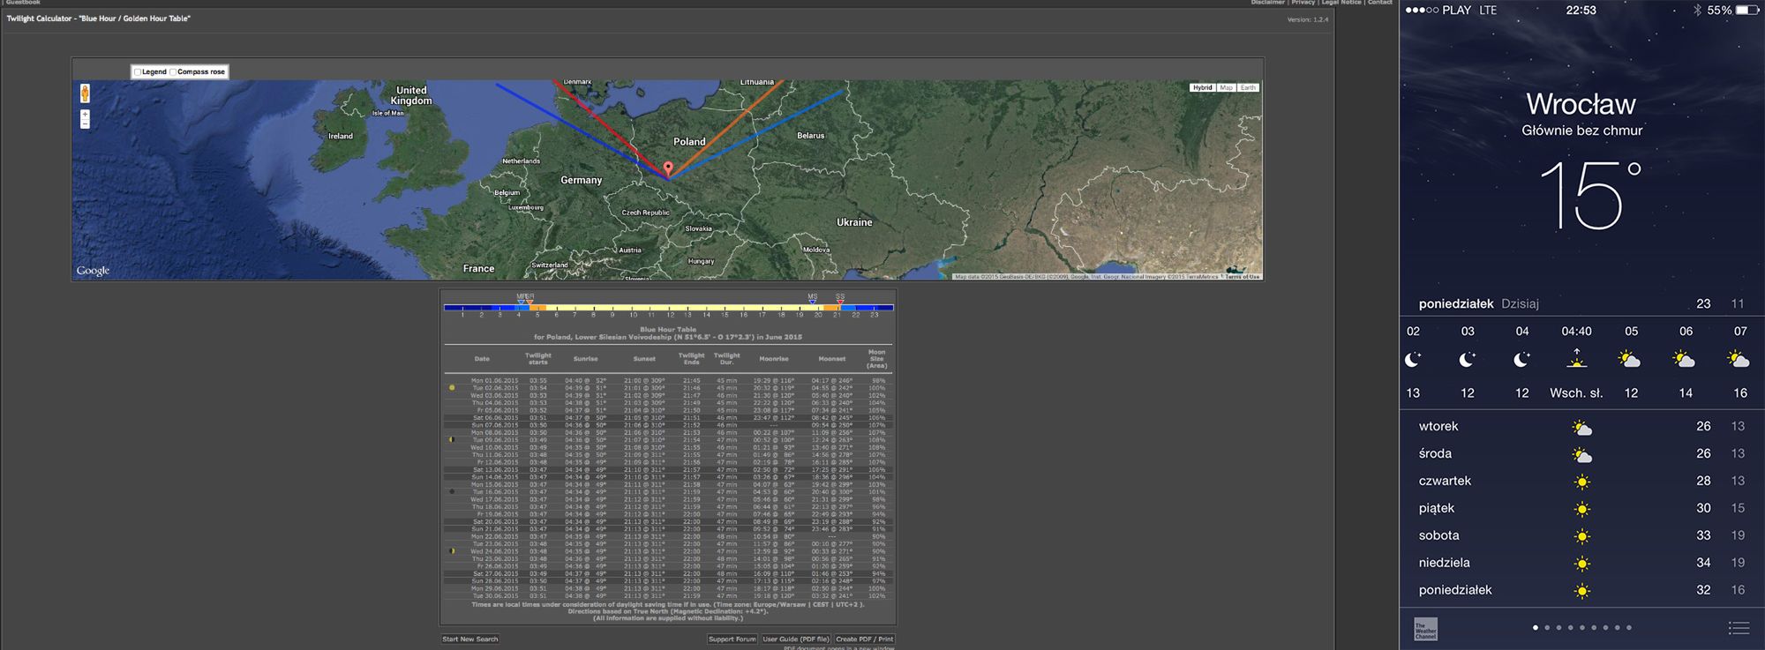Click the Sunrise column header in the table
The height and width of the screenshot is (650, 1765).
pos(586,359)
